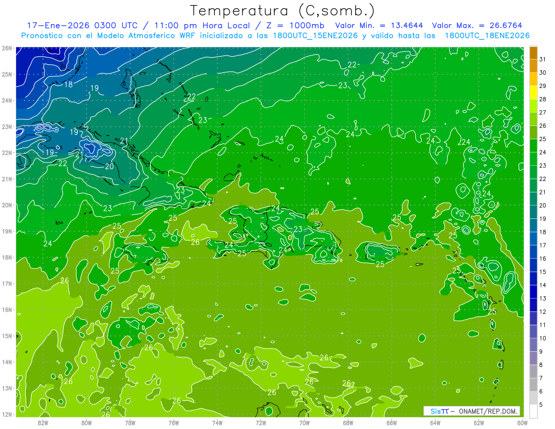This screenshot has height=429, width=555.
Task: Pick the colorbar segment between 30 and 31
Action: click(533, 66)
